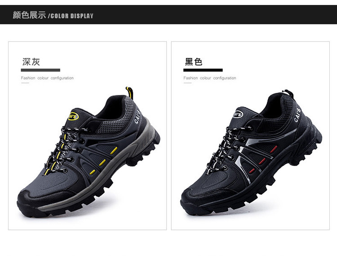The image size is (337, 256).
Task: Select the 深灰 color label
Action: point(31,62)
